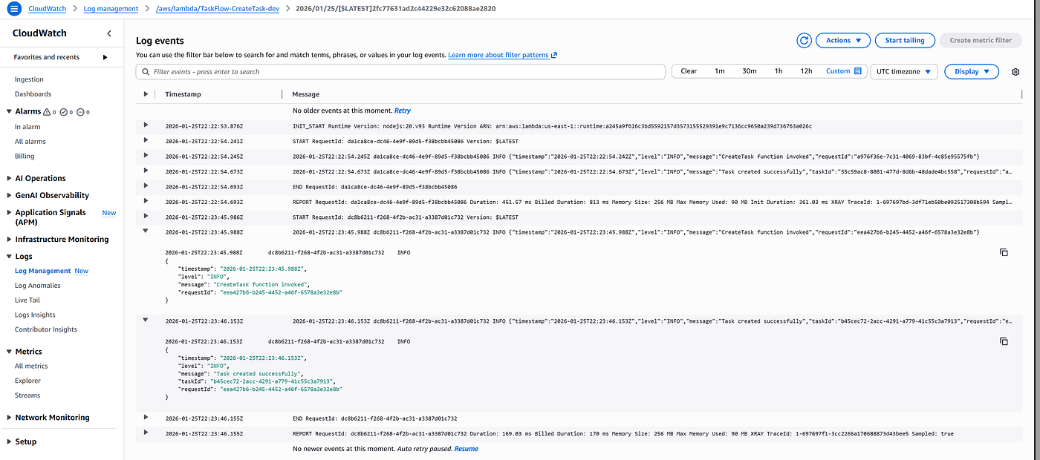Go to Log management breadcrumb
Viewport: 1040px width, 460px height.
point(111,9)
